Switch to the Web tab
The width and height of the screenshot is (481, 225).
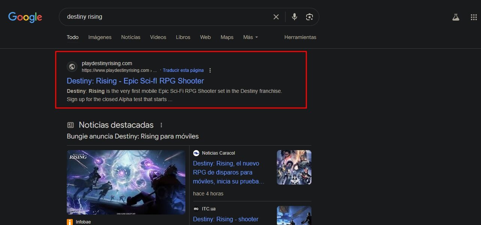click(205, 37)
